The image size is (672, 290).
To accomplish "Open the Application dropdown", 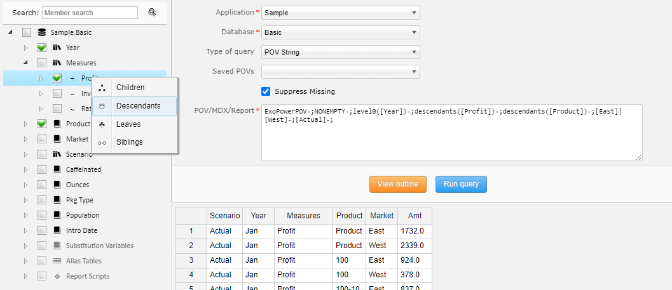I will point(340,13).
